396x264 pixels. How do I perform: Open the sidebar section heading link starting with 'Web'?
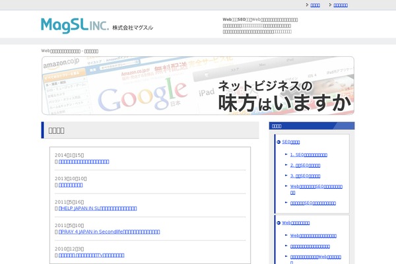[296, 223]
